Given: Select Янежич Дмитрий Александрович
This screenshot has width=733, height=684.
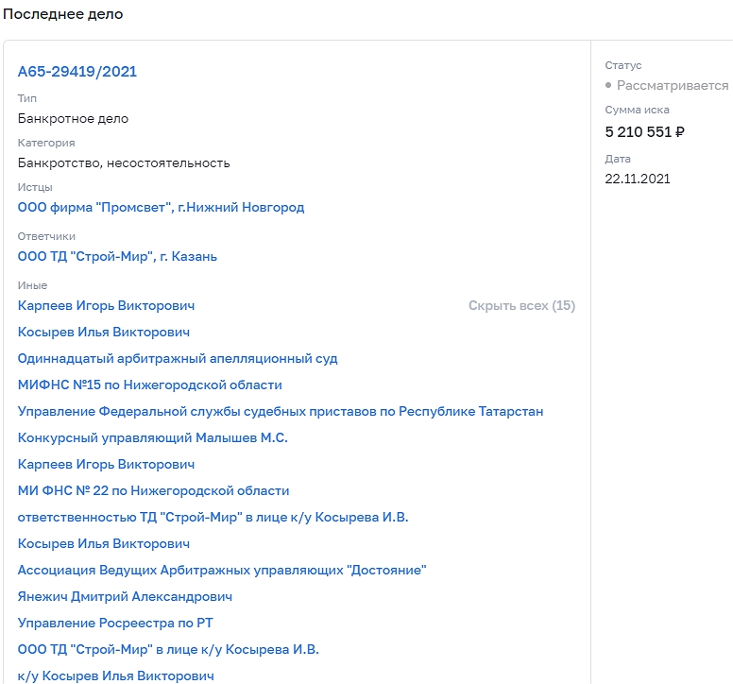Looking at the screenshot, I should 125,596.
